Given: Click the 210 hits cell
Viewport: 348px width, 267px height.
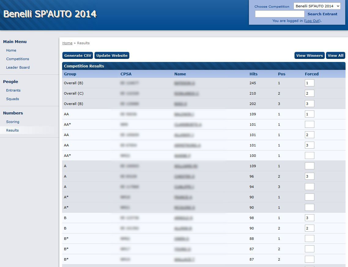Looking at the screenshot, I should click(x=253, y=93).
